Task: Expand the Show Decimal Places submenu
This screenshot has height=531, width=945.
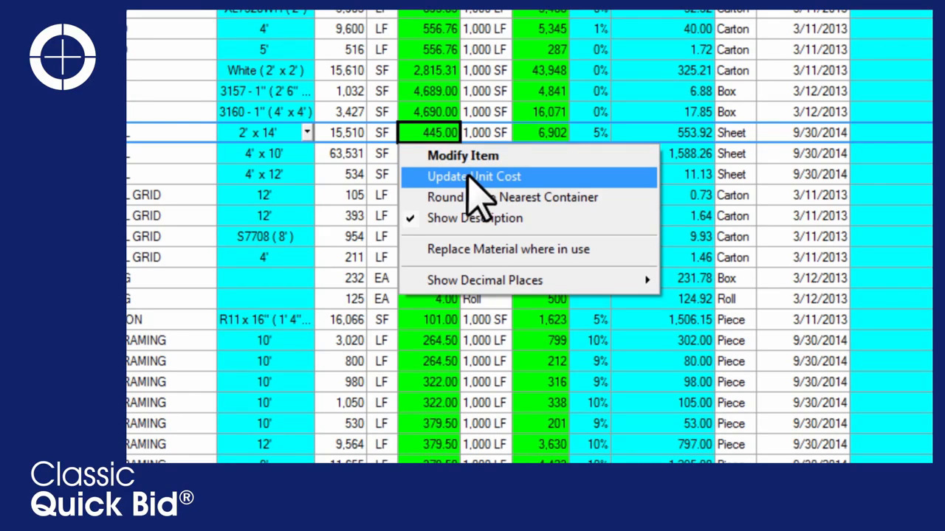Action: coord(529,280)
